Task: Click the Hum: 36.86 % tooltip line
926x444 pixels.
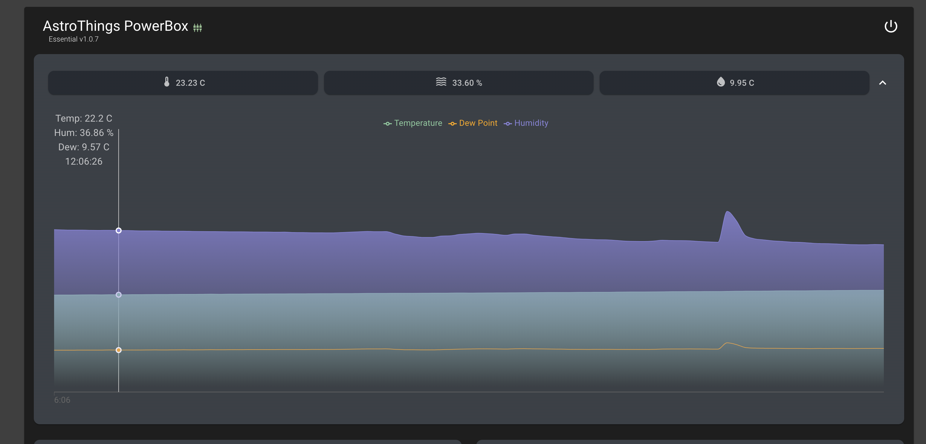Action: (x=84, y=133)
